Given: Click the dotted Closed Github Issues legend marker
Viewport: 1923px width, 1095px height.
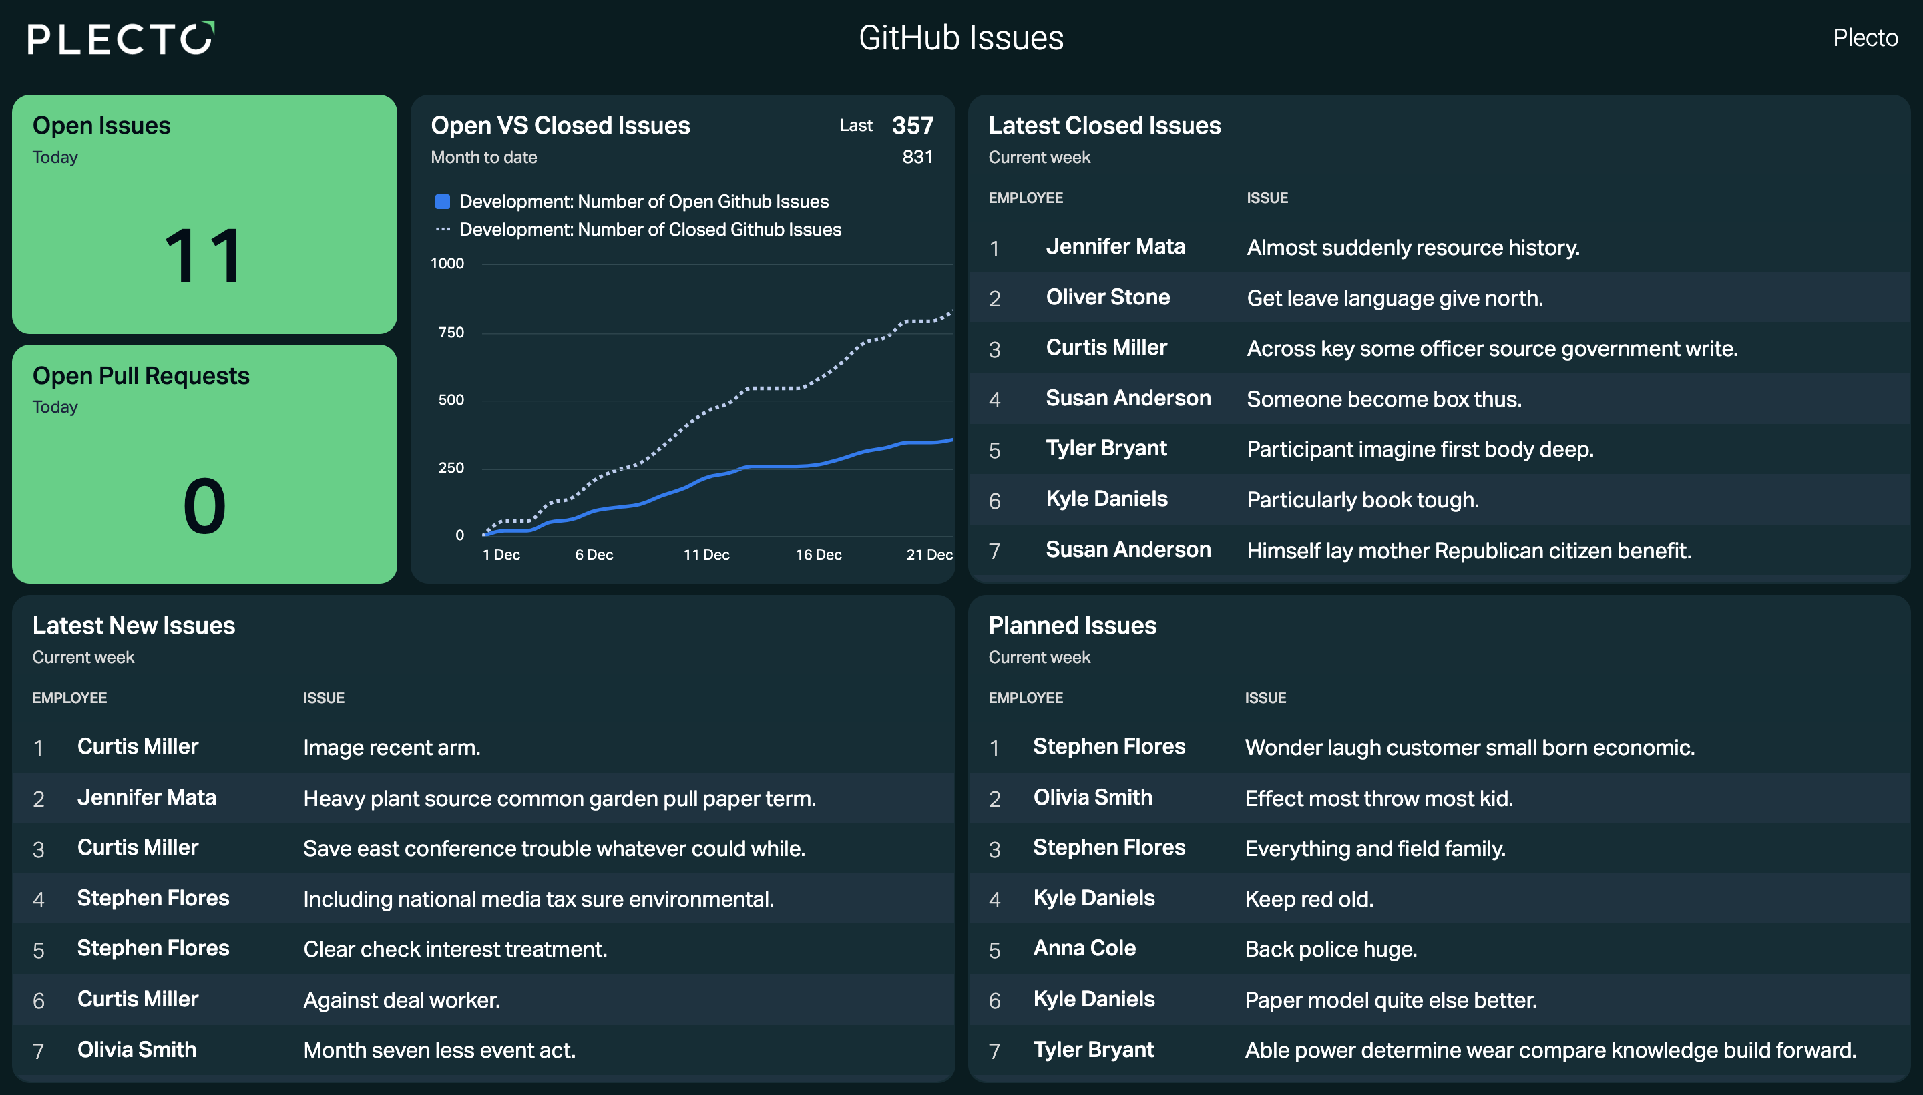Looking at the screenshot, I should click(x=442, y=230).
